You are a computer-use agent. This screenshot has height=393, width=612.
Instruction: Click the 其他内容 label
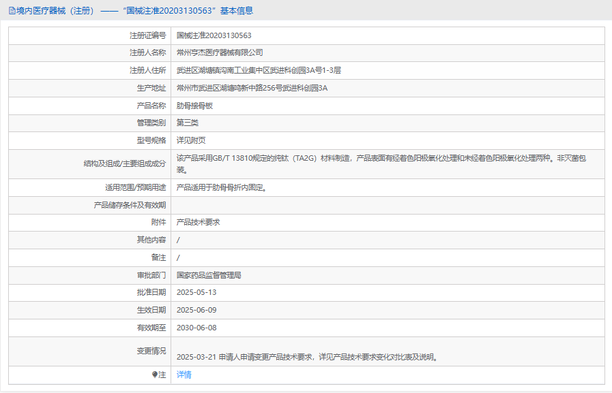[151, 240]
